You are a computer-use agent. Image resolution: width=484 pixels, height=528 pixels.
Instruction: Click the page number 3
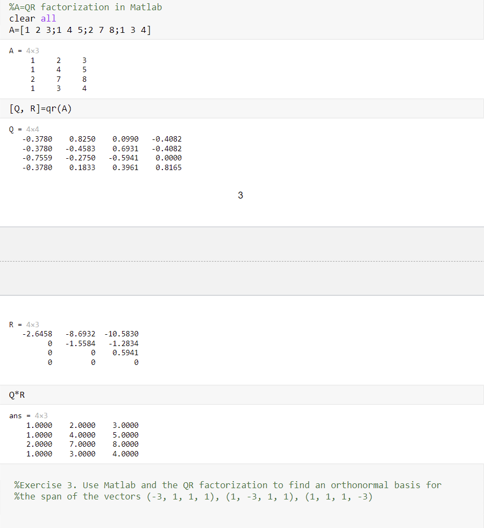[x=240, y=195]
